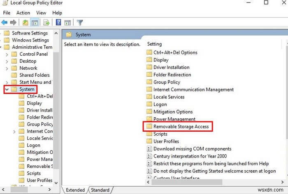Image resolution: width=288 pixels, height=194 pixels.
Task: Click the Back arrow toolbar icon
Action: coord(5,23)
